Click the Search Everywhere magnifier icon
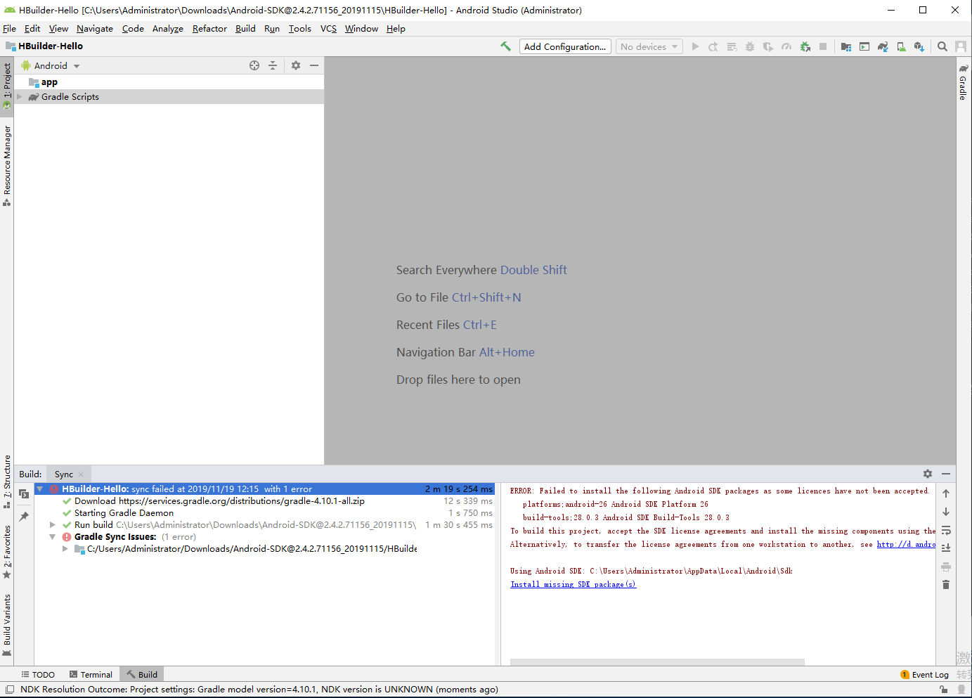 942,46
